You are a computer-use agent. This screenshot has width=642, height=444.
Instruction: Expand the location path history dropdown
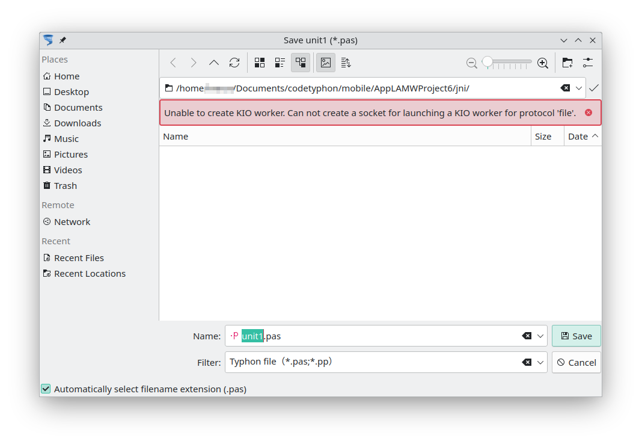(x=579, y=88)
